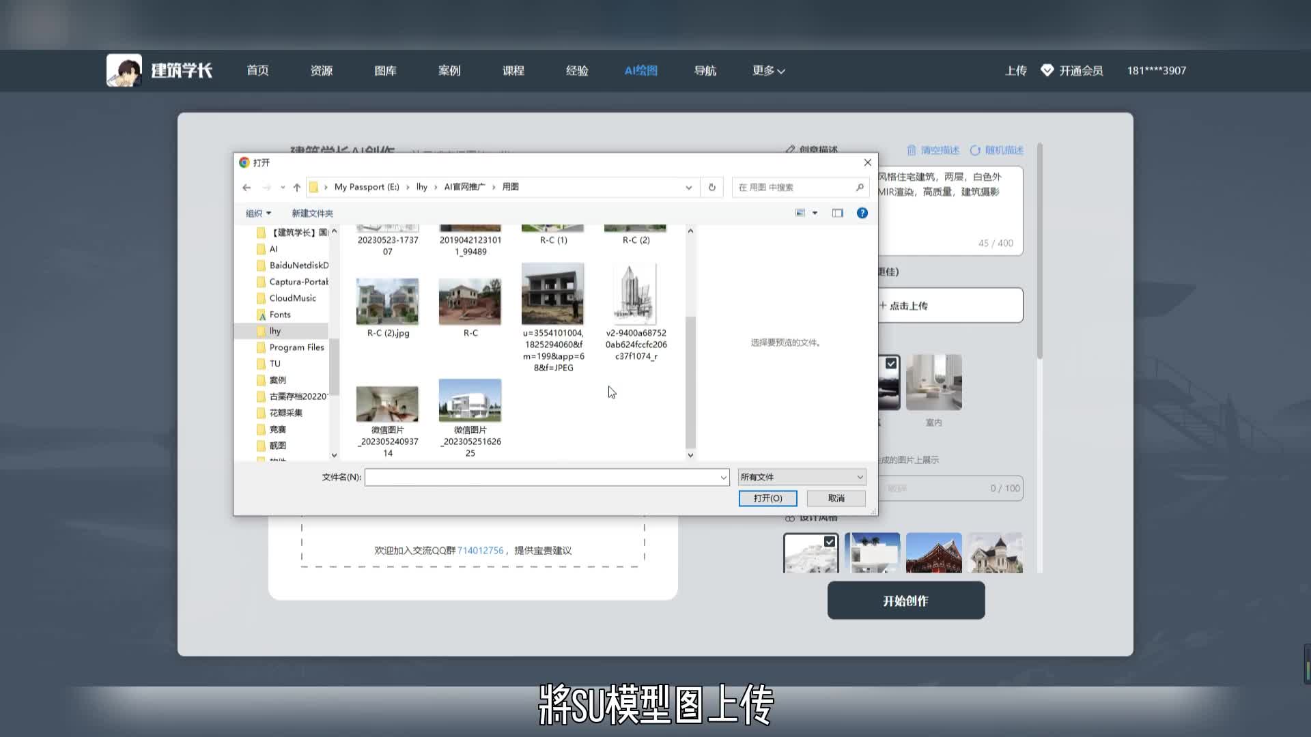Open the 课程 navigation menu item
Screen dimensions: 1311x737
coord(513,70)
